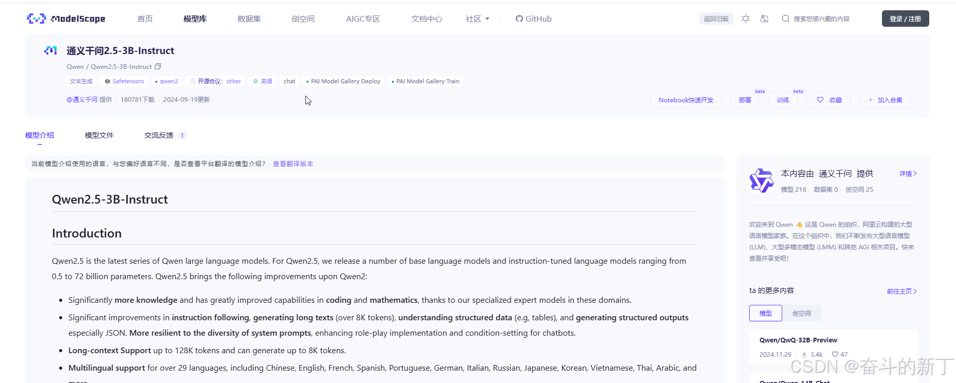Select the 文本生成 tag

click(x=81, y=81)
